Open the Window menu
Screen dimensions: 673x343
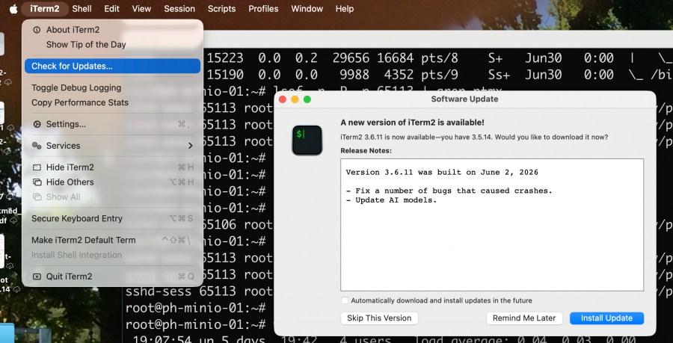tap(307, 8)
